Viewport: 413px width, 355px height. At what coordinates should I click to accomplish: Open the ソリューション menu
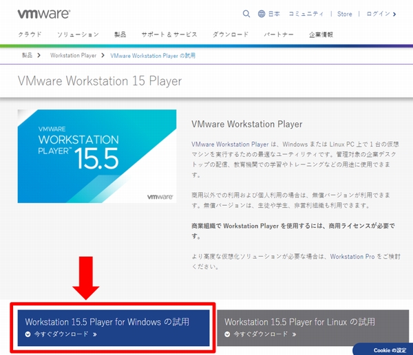pyautogui.click(x=78, y=34)
